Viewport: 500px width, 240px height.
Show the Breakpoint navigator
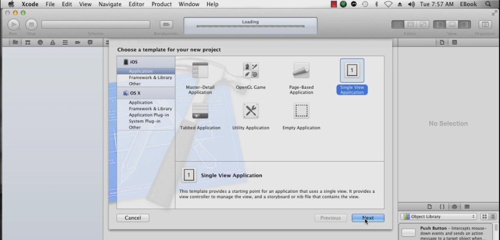[x=78, y=43]
